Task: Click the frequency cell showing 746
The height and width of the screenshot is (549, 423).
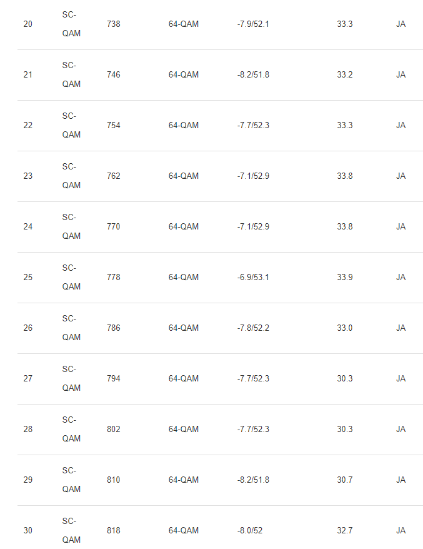Action: pos(114,75)
